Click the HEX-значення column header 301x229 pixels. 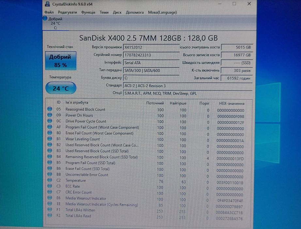pyautogui.click(x=232, y=103)
